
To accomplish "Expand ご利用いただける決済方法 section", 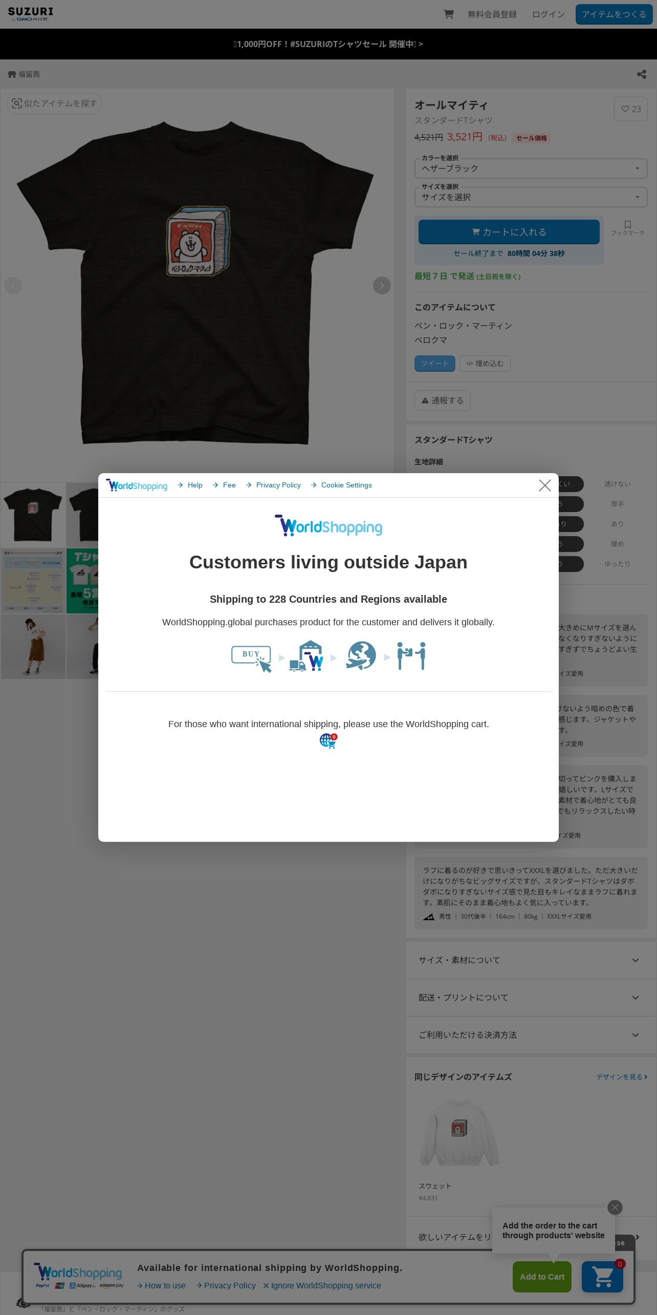I will click(531, 1035).
